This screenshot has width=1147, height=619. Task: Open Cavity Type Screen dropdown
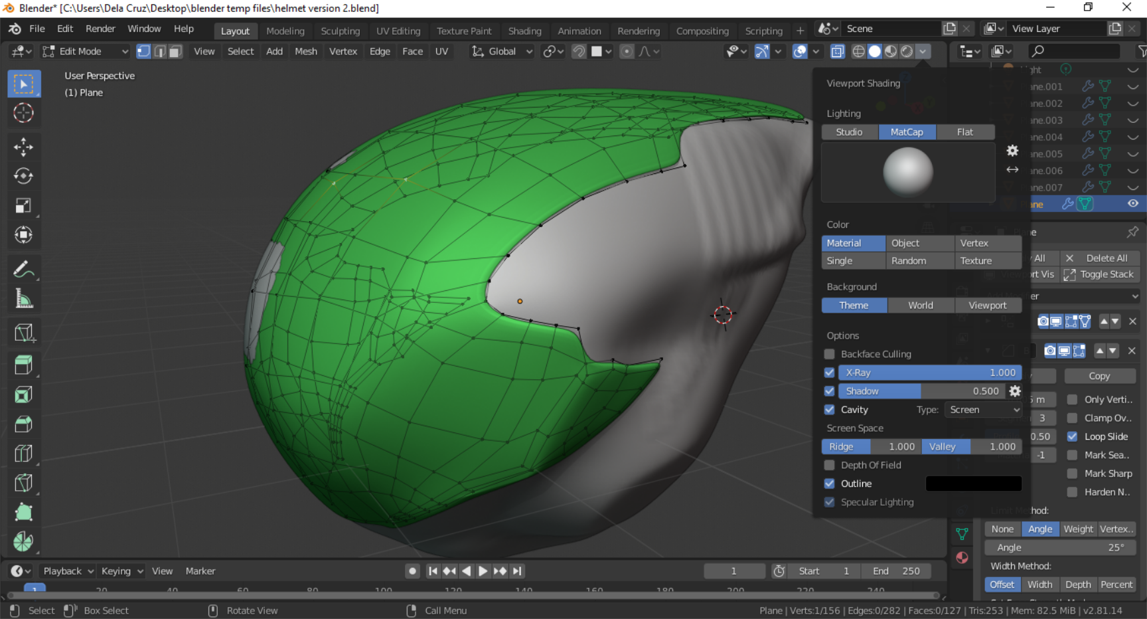pyautogui.click(x=984, y=410)
